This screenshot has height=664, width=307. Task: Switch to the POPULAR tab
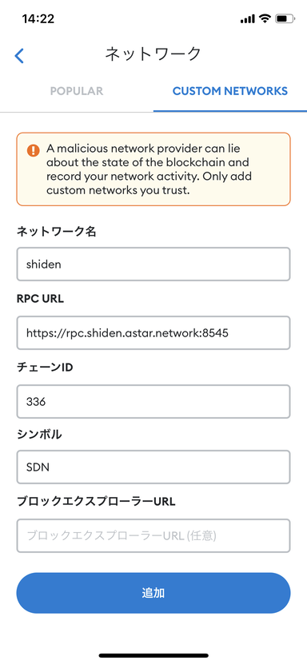pyautogui.click(x=77, y=91)
